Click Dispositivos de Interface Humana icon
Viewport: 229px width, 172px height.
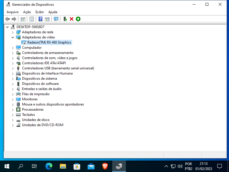pyautogui.click(x=18, y=73)
